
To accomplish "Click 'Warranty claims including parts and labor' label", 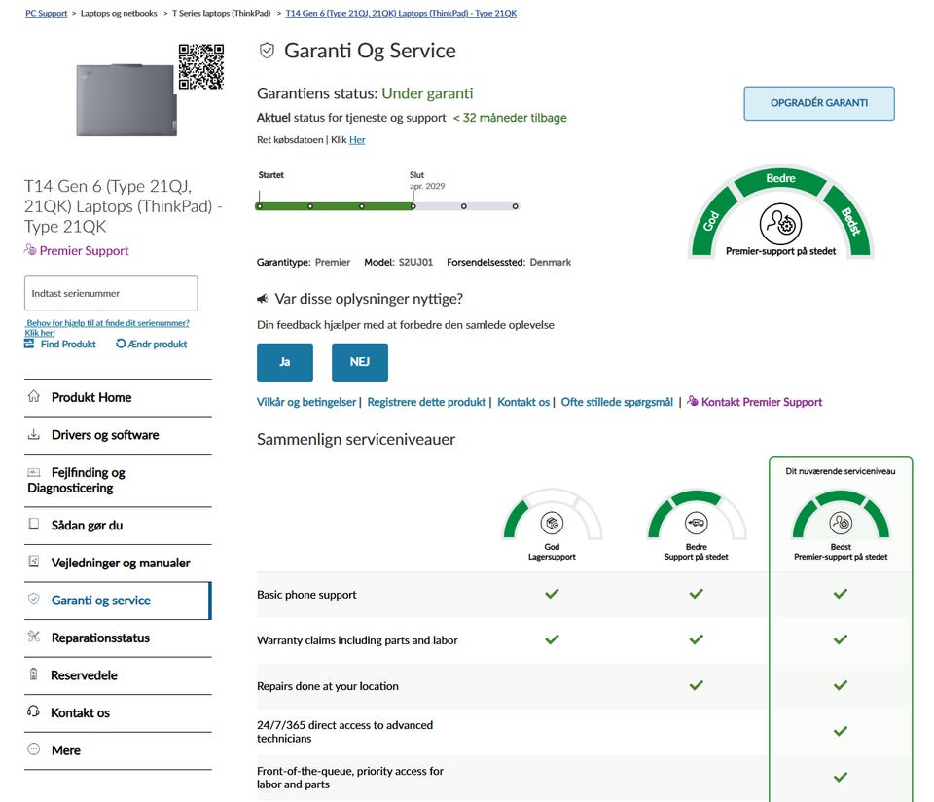I will [357, 639].
